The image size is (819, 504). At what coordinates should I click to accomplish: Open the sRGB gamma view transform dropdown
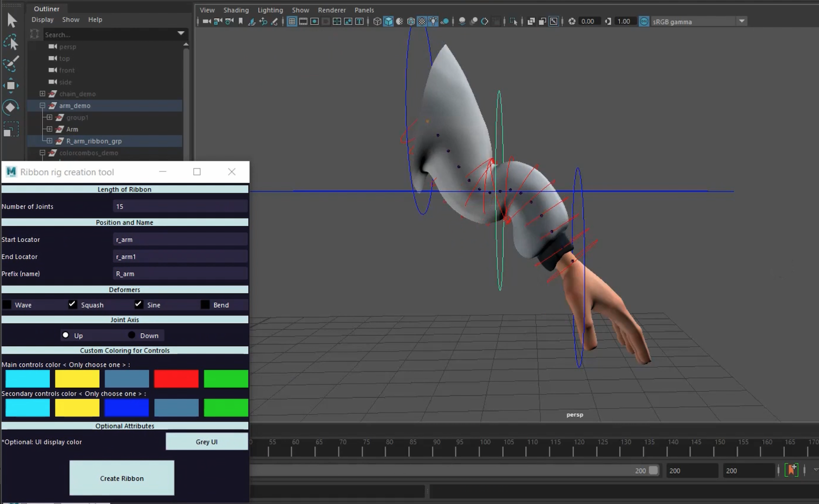click(742, 21)
